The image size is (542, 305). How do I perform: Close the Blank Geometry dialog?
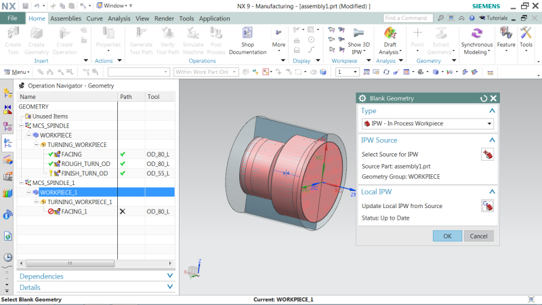494,98
